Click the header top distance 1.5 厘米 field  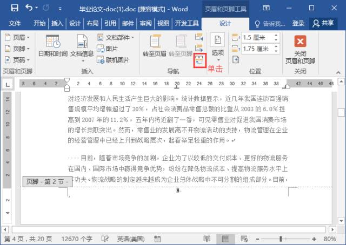tap(254, 37)
